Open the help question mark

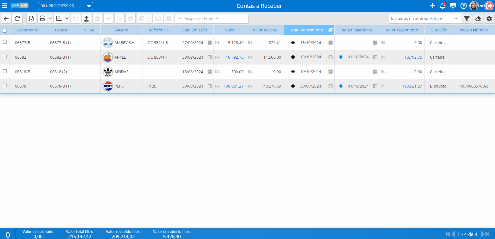464,6
